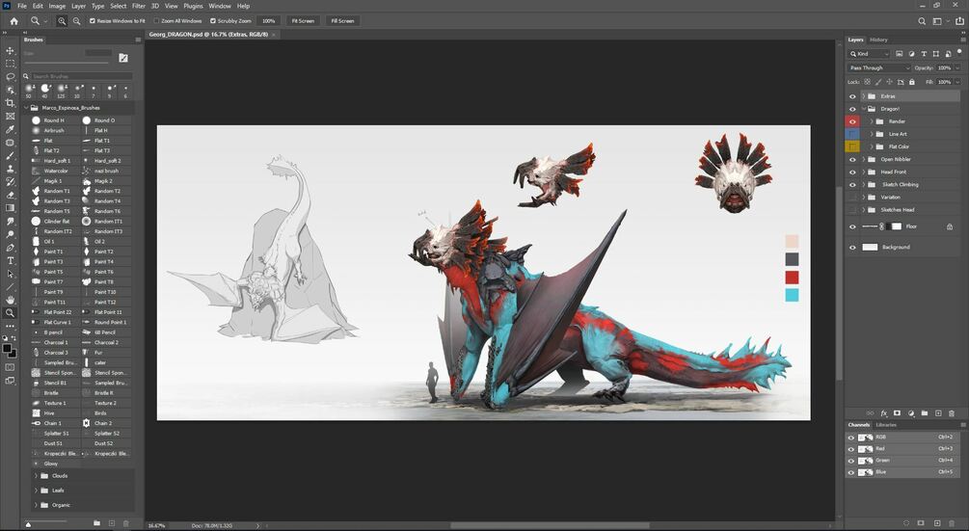The image size is (969, 531).
Task: Click the foreground color swatch
Action: point(8,349)
